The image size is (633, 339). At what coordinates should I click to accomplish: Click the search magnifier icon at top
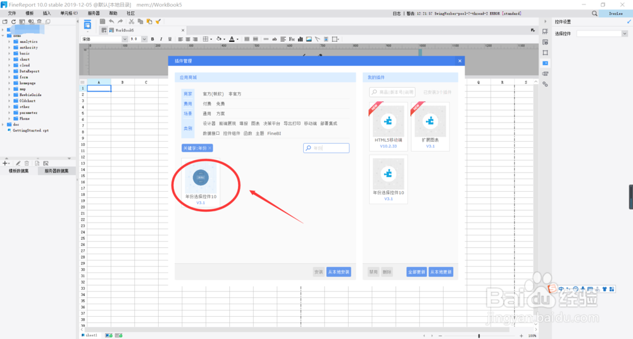[x=594, y=13]
